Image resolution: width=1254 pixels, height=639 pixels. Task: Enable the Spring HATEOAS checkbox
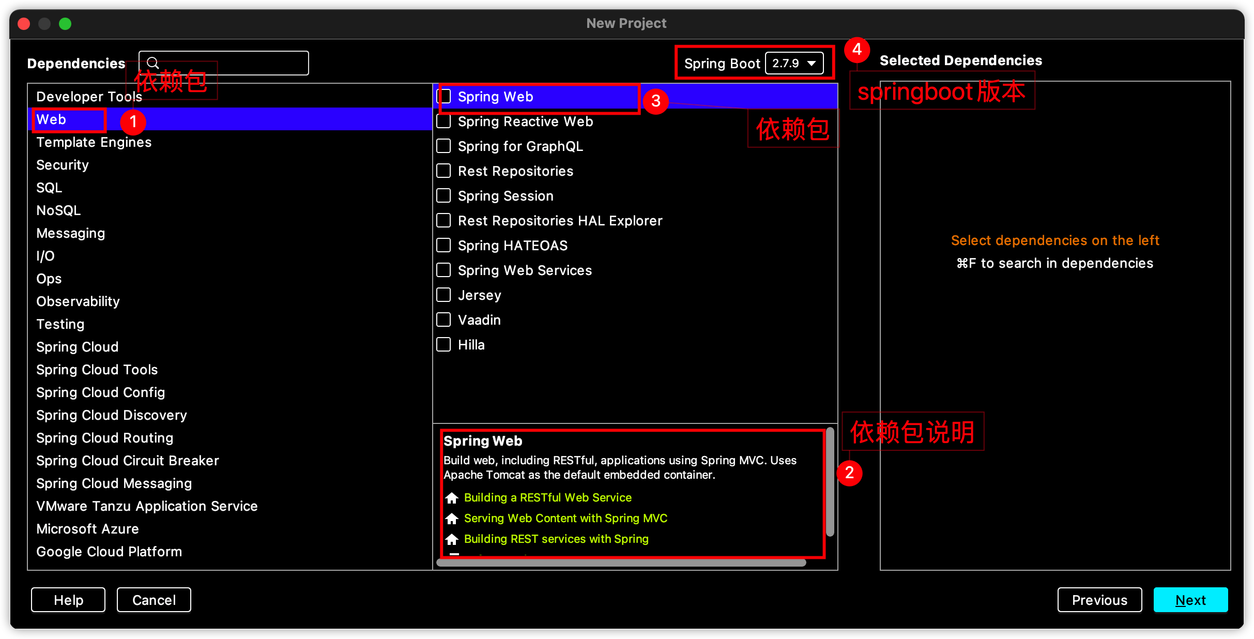[x=444, y=246]
